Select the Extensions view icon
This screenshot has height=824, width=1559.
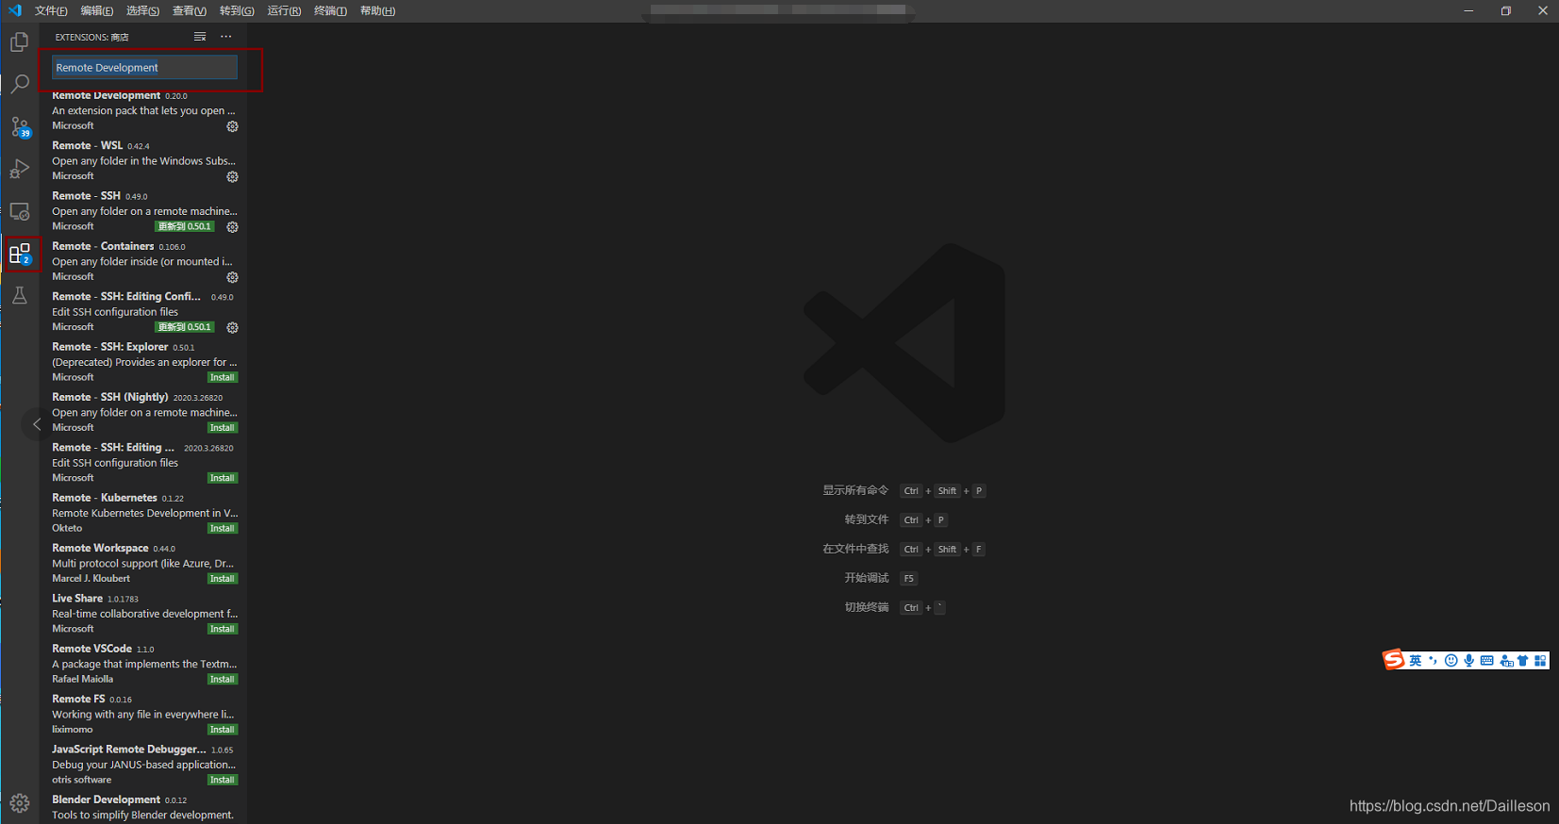20,254
